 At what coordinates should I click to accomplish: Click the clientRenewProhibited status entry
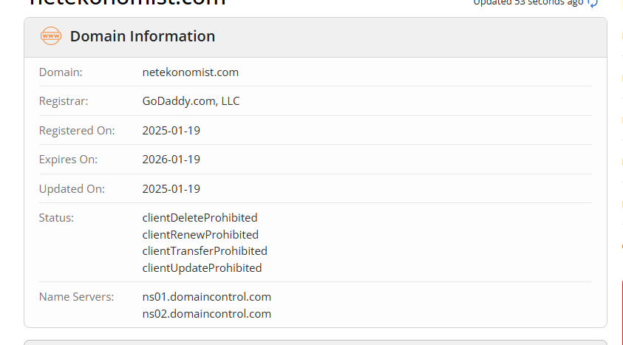[200, 235]
